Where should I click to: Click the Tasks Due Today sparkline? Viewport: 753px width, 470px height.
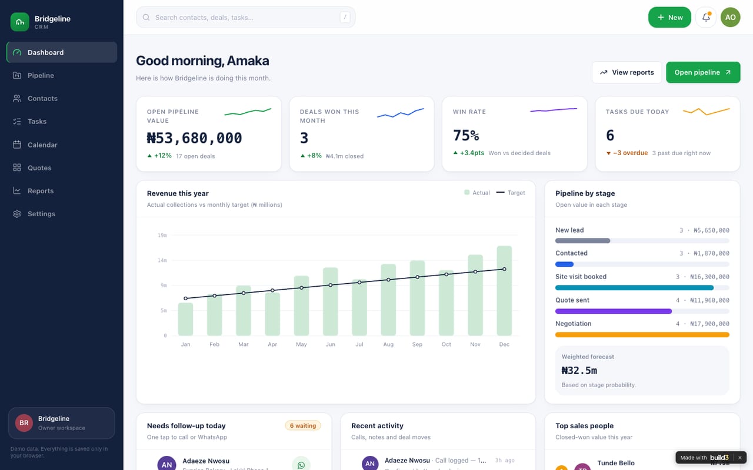coord(707,111)
